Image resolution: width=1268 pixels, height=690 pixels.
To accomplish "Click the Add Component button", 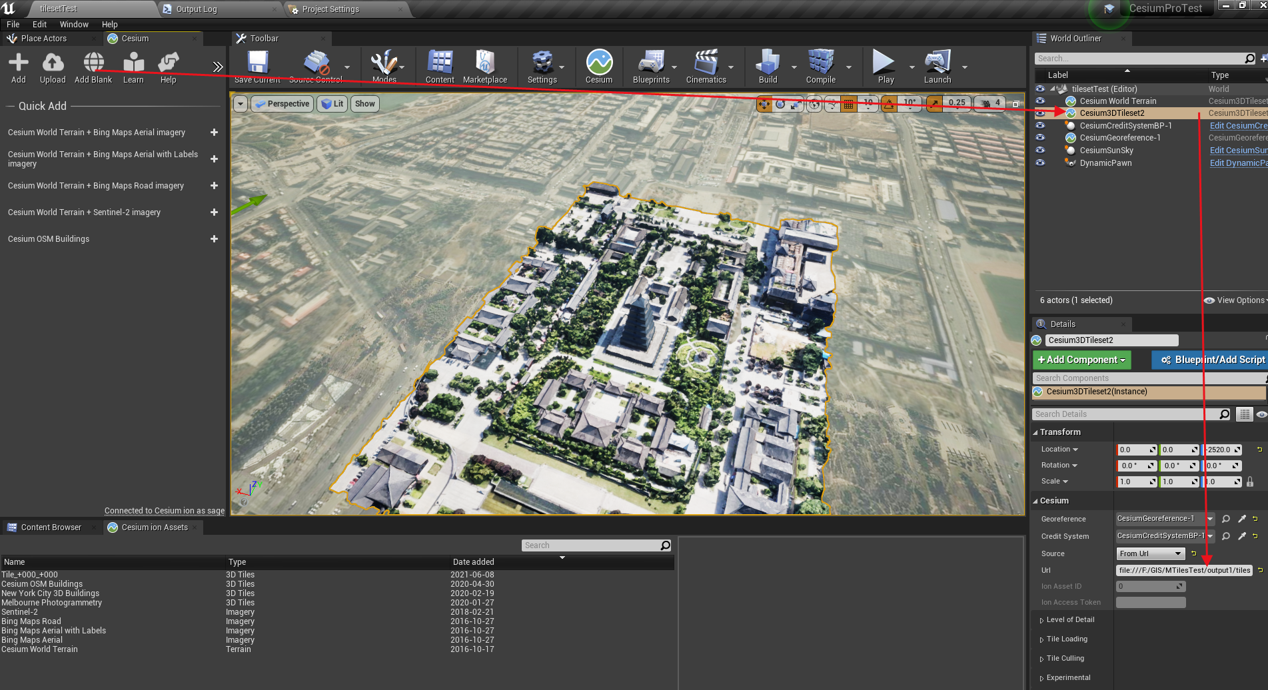I will (1081, 360).
